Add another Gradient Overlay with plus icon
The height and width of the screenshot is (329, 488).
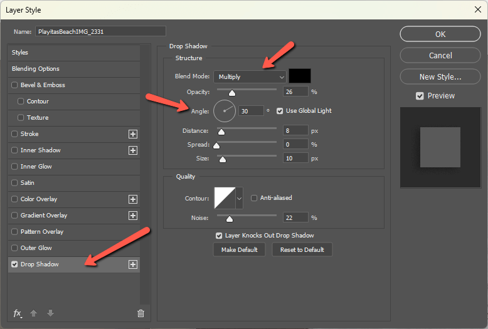tap(133, 216)
